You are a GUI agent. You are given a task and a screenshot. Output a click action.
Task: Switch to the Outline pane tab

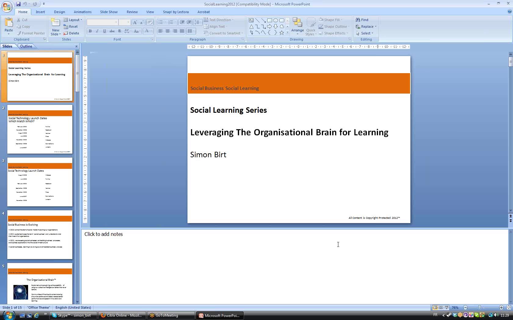click(x=26, y=46)
